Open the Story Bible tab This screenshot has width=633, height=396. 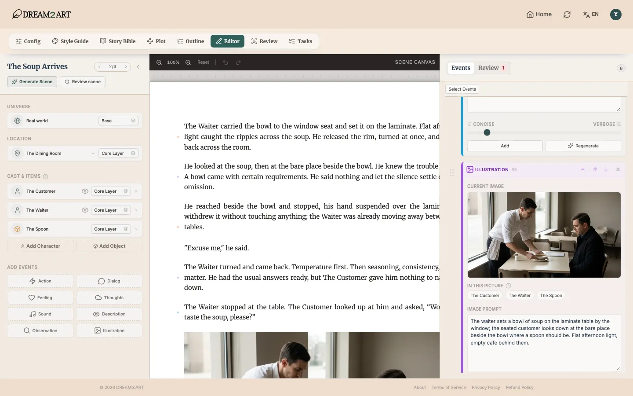(118, 41)
